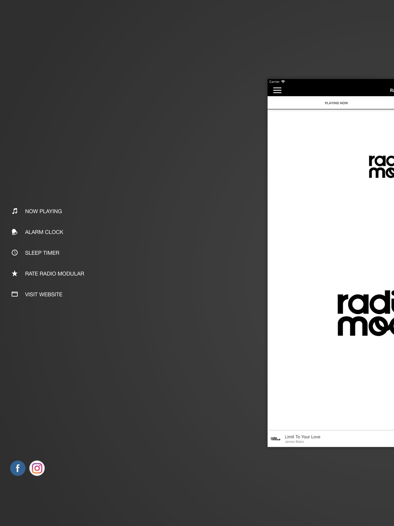This screenshot has height=526, width=394.
Task: Tap the artist name James Blake
Action: tap(294, 442)
